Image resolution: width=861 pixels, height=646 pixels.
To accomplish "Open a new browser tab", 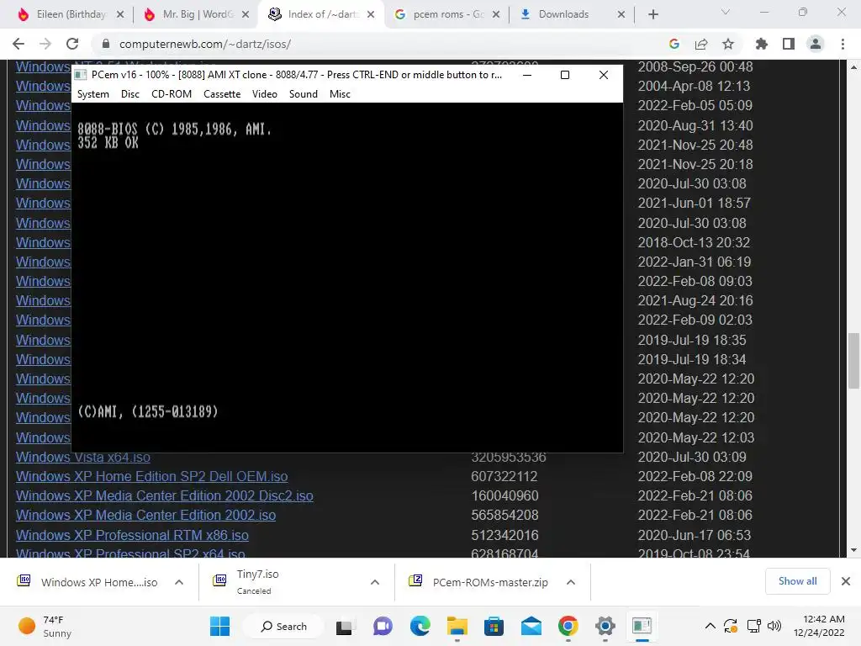I will tap(652, 14).
